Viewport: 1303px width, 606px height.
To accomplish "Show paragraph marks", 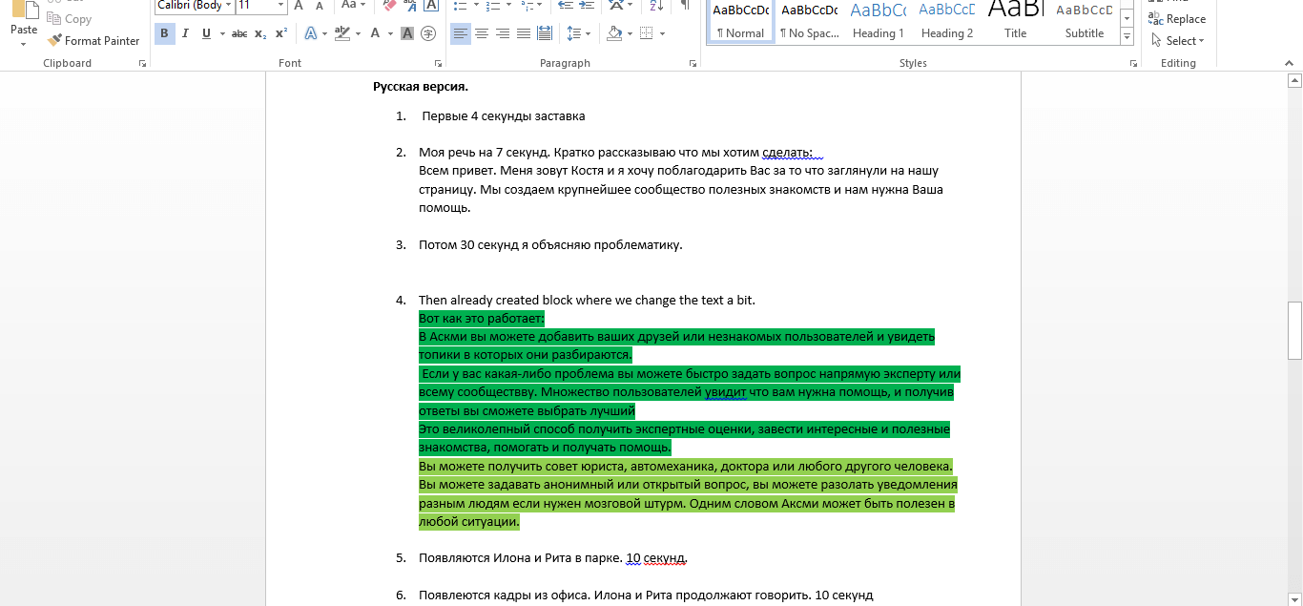I will click(x=685, y=5).
